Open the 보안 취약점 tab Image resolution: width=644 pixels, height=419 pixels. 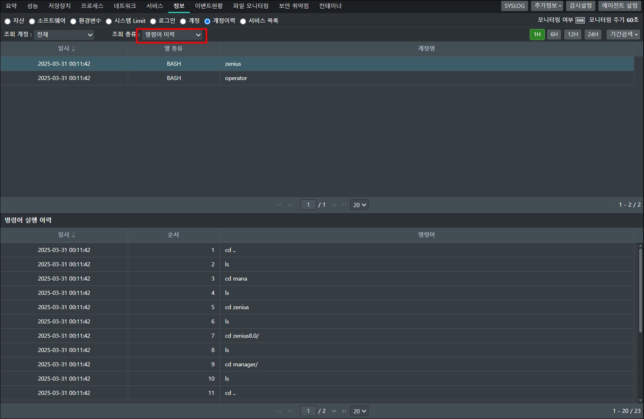tap(294, 6)
